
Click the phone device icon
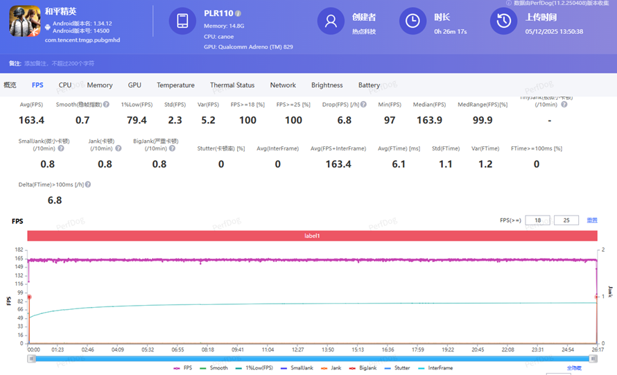[x=182, y=21]
